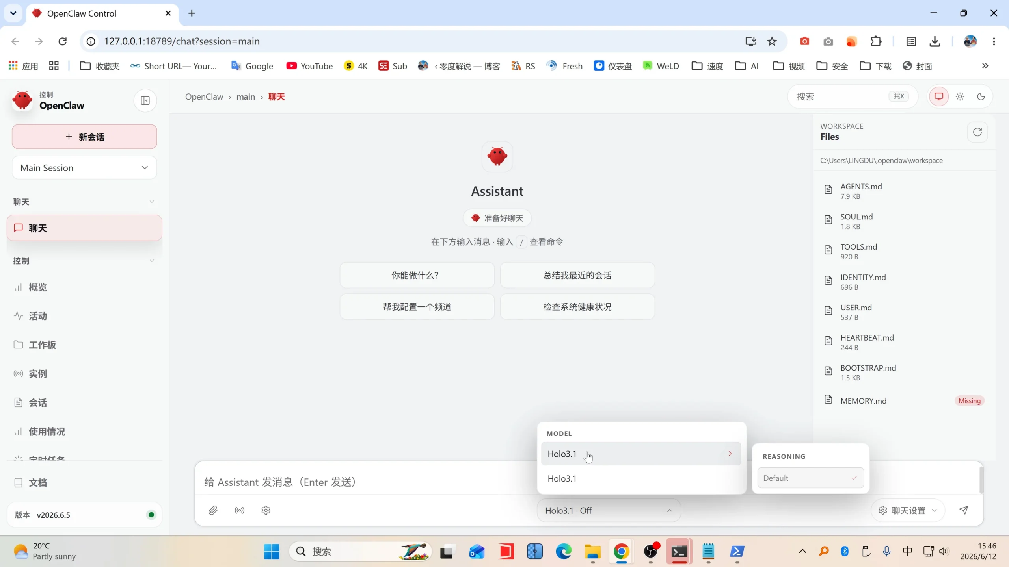Click main breadcrumb link

[x=246, y=96]
